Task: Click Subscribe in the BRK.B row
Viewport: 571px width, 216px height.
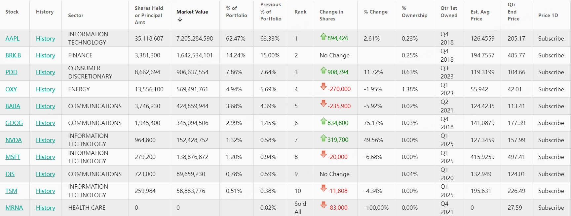Action: [x=551, y=55]
